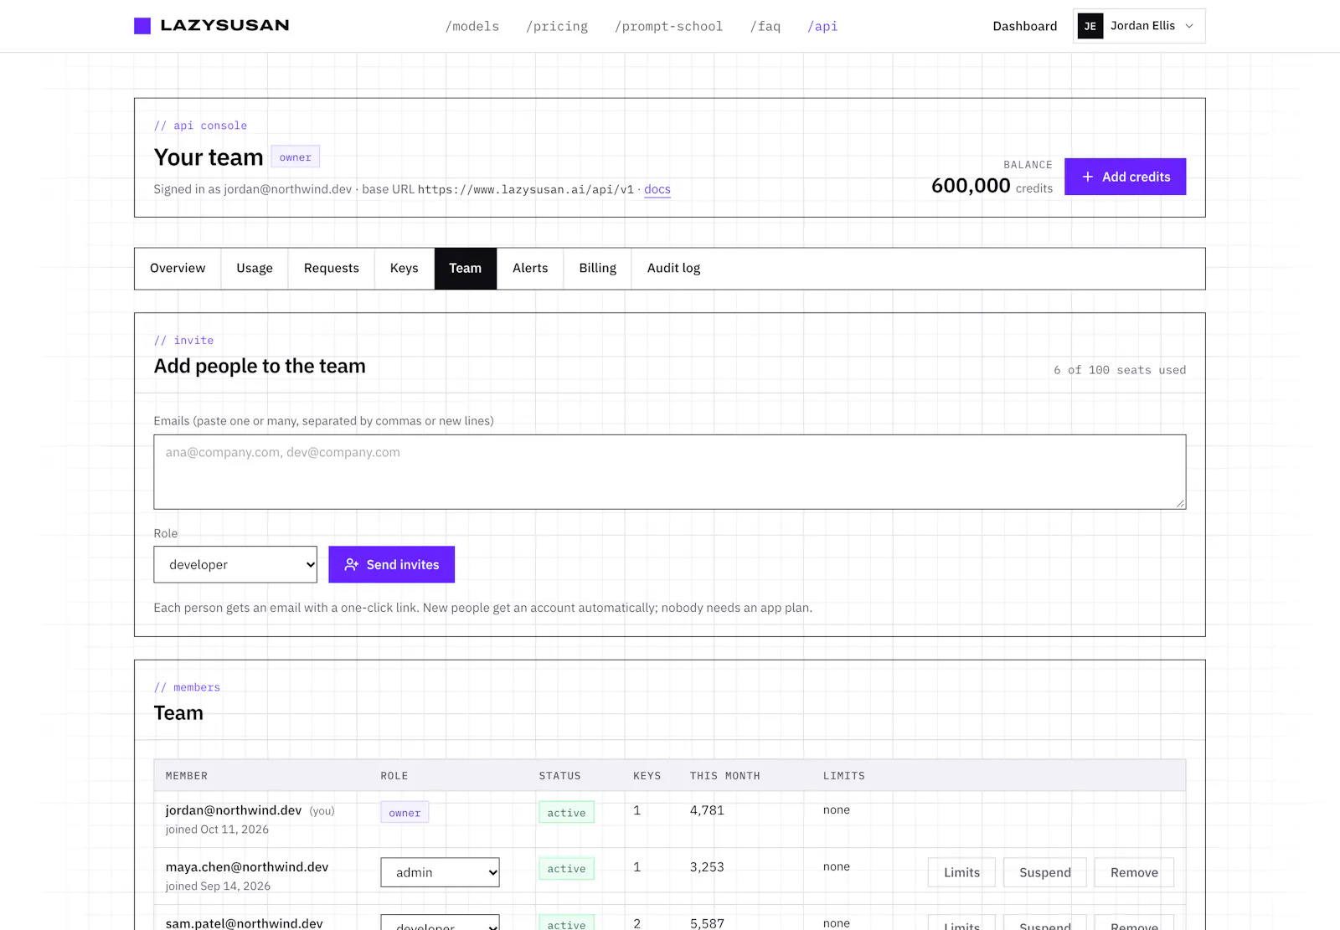Click the JE avatar badge

[x=1090, y=26]
